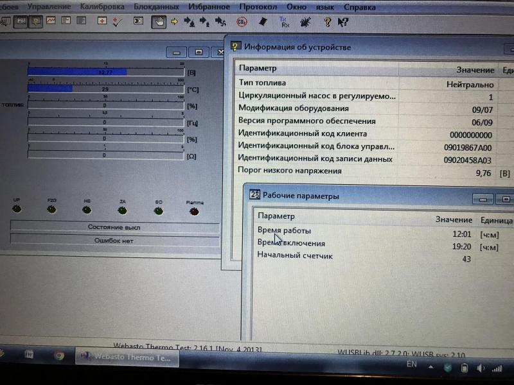Click the Состояние выкл status bar
This screenshot has height=385, width=514.
click(114, 227)
